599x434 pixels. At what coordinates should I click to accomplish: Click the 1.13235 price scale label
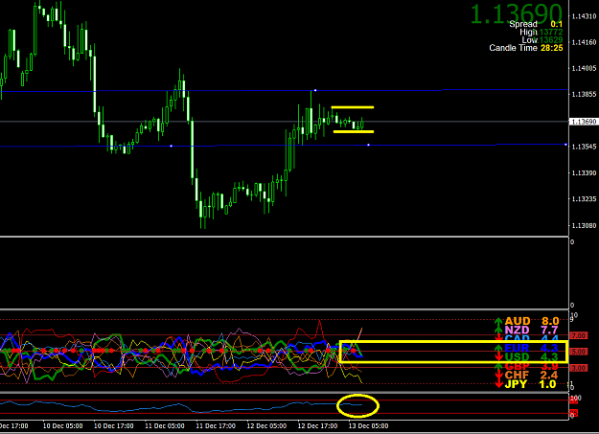point(584,199)
